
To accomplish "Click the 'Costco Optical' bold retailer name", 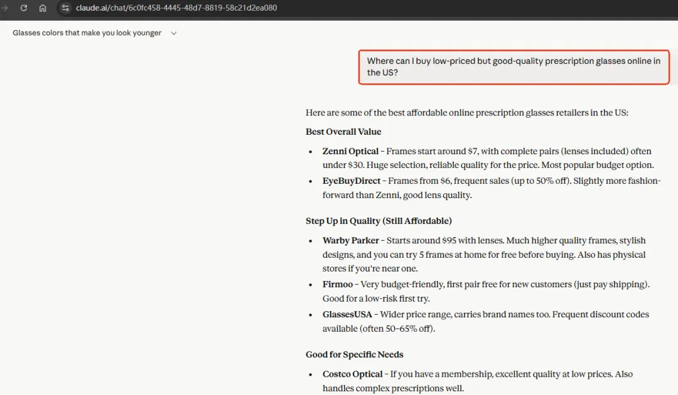I will tap(352, 374).
